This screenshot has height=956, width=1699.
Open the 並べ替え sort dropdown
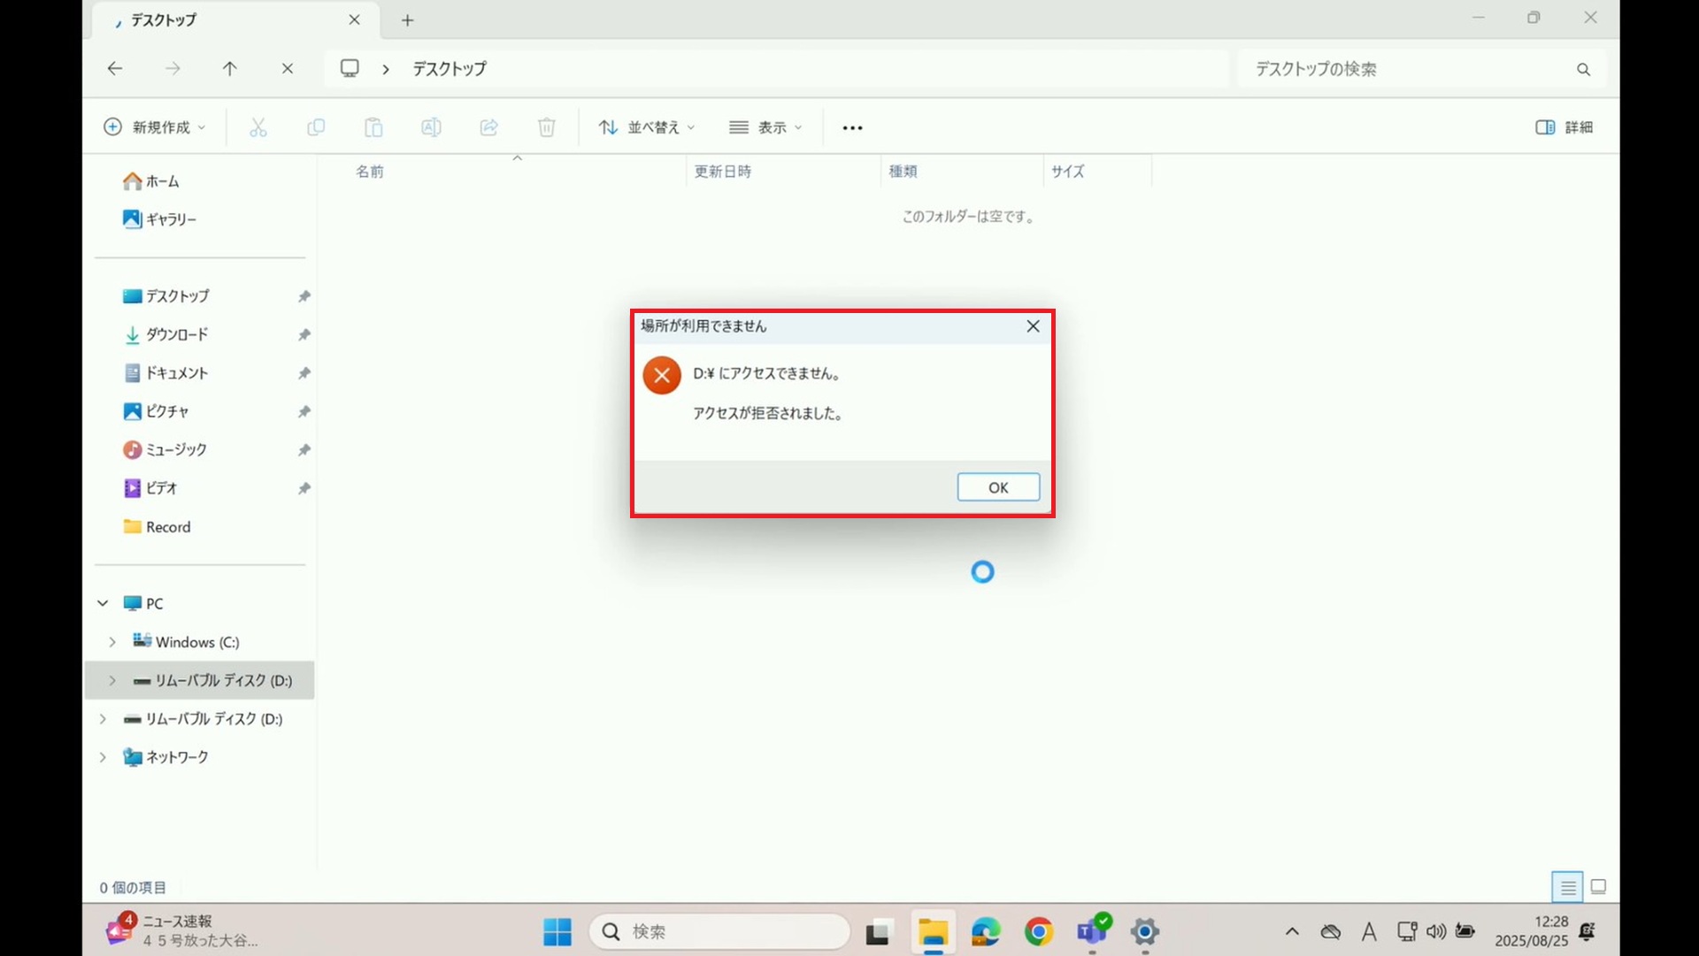tap(647, 127)
